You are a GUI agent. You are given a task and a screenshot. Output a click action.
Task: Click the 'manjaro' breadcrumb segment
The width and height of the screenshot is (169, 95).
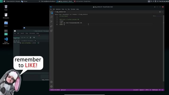[75, 14]
